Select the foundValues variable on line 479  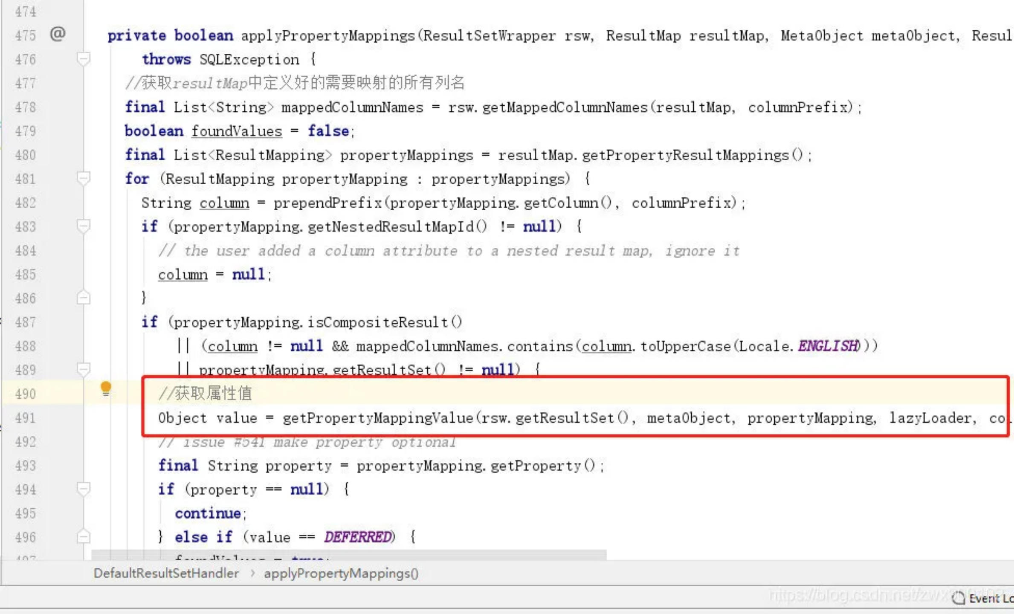[x=237, y=131]
